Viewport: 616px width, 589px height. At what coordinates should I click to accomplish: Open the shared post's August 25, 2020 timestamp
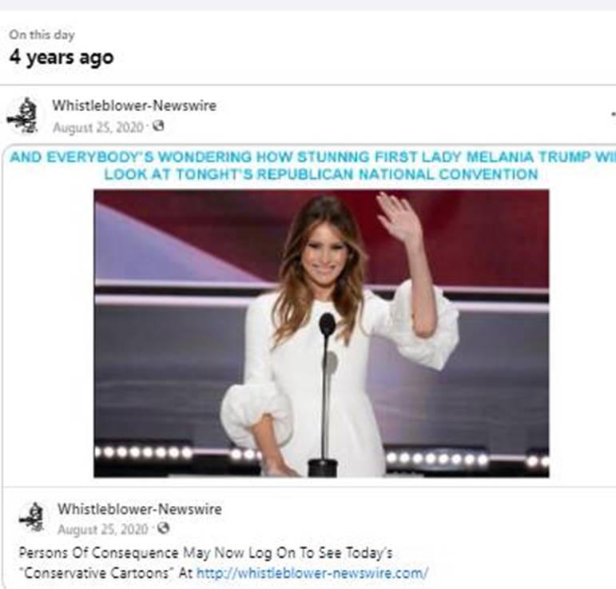pos(103,529)
